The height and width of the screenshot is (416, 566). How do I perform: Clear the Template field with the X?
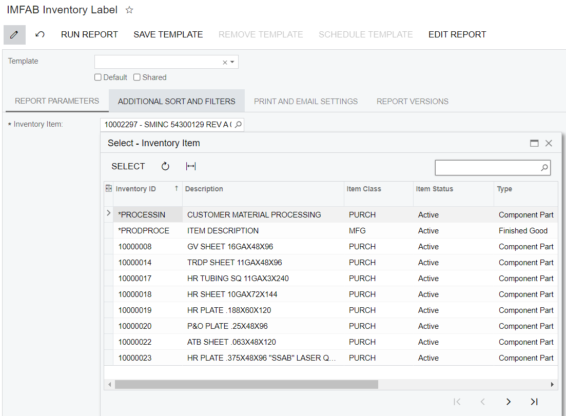pos(225,63)
